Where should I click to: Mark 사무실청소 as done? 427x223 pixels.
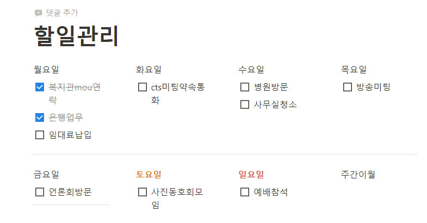245,104
